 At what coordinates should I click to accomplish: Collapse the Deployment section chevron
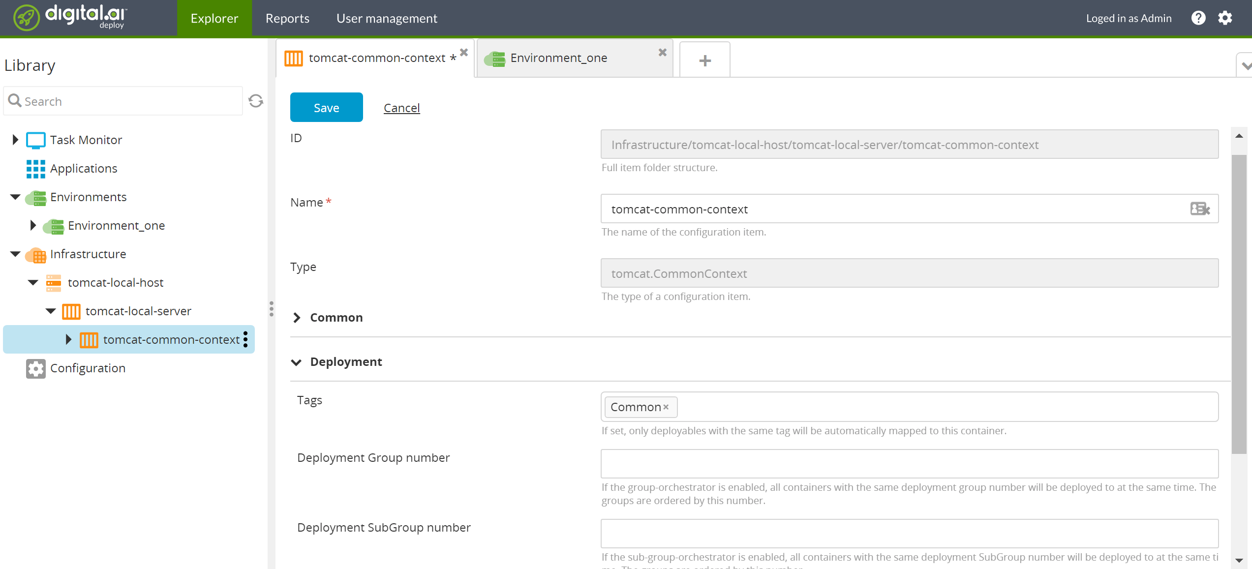tap(296, 361)
